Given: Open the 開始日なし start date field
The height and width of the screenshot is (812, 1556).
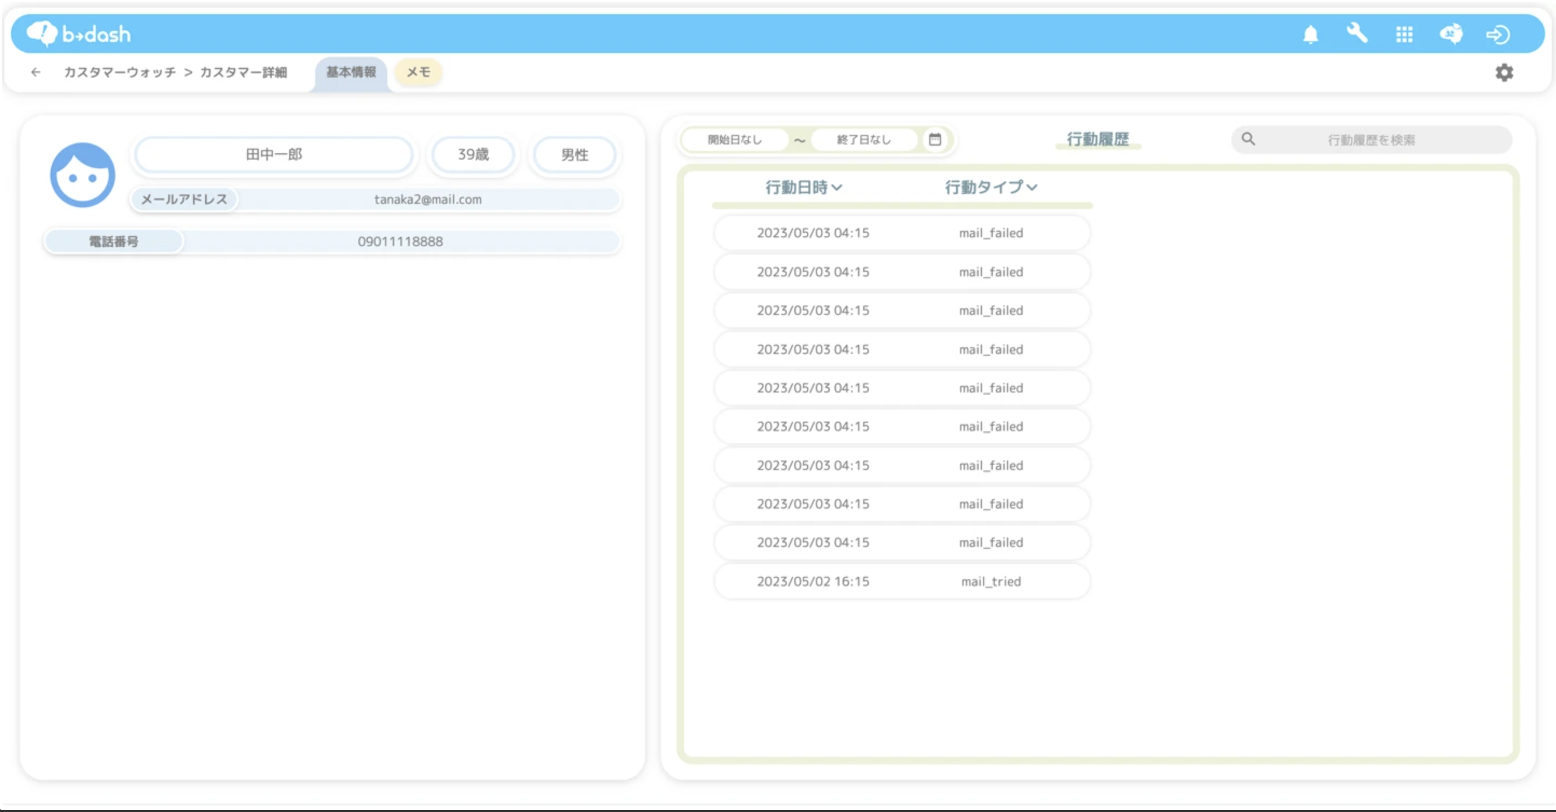Looking at the screenshot, I should (734, 140).
